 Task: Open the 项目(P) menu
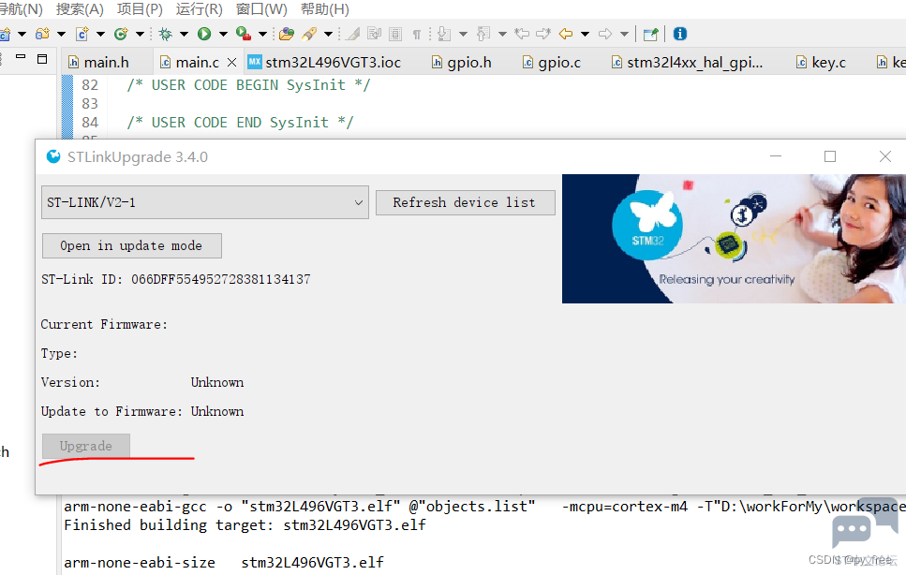(140, 9)
